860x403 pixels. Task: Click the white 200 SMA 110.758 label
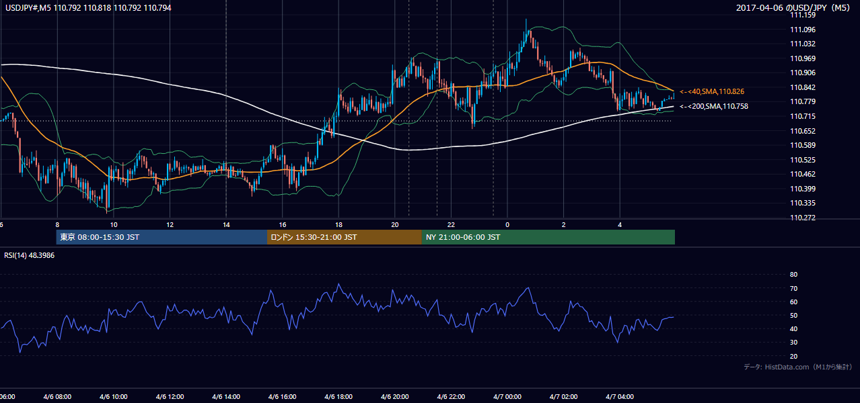tap(714, 106)
